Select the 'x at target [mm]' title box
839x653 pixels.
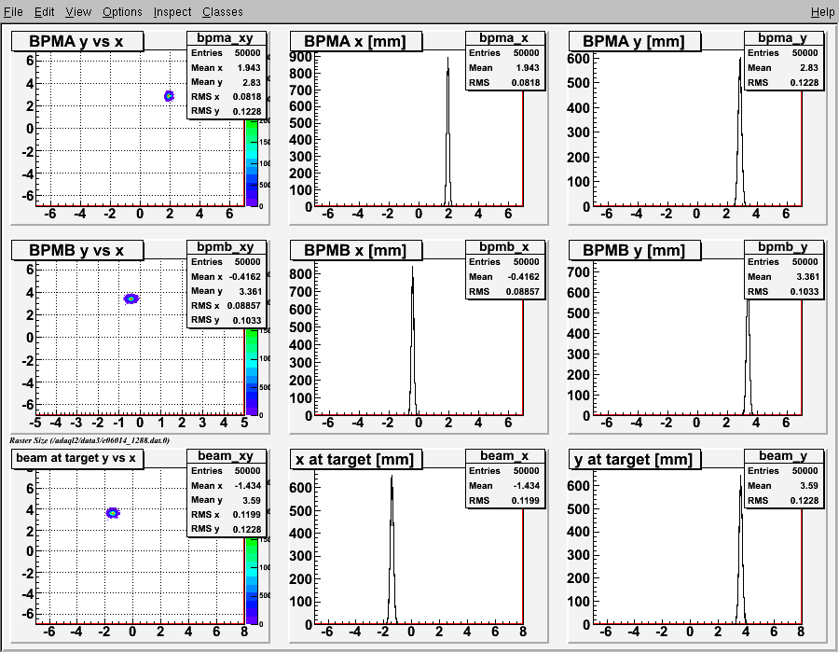[x=356, y=459]
